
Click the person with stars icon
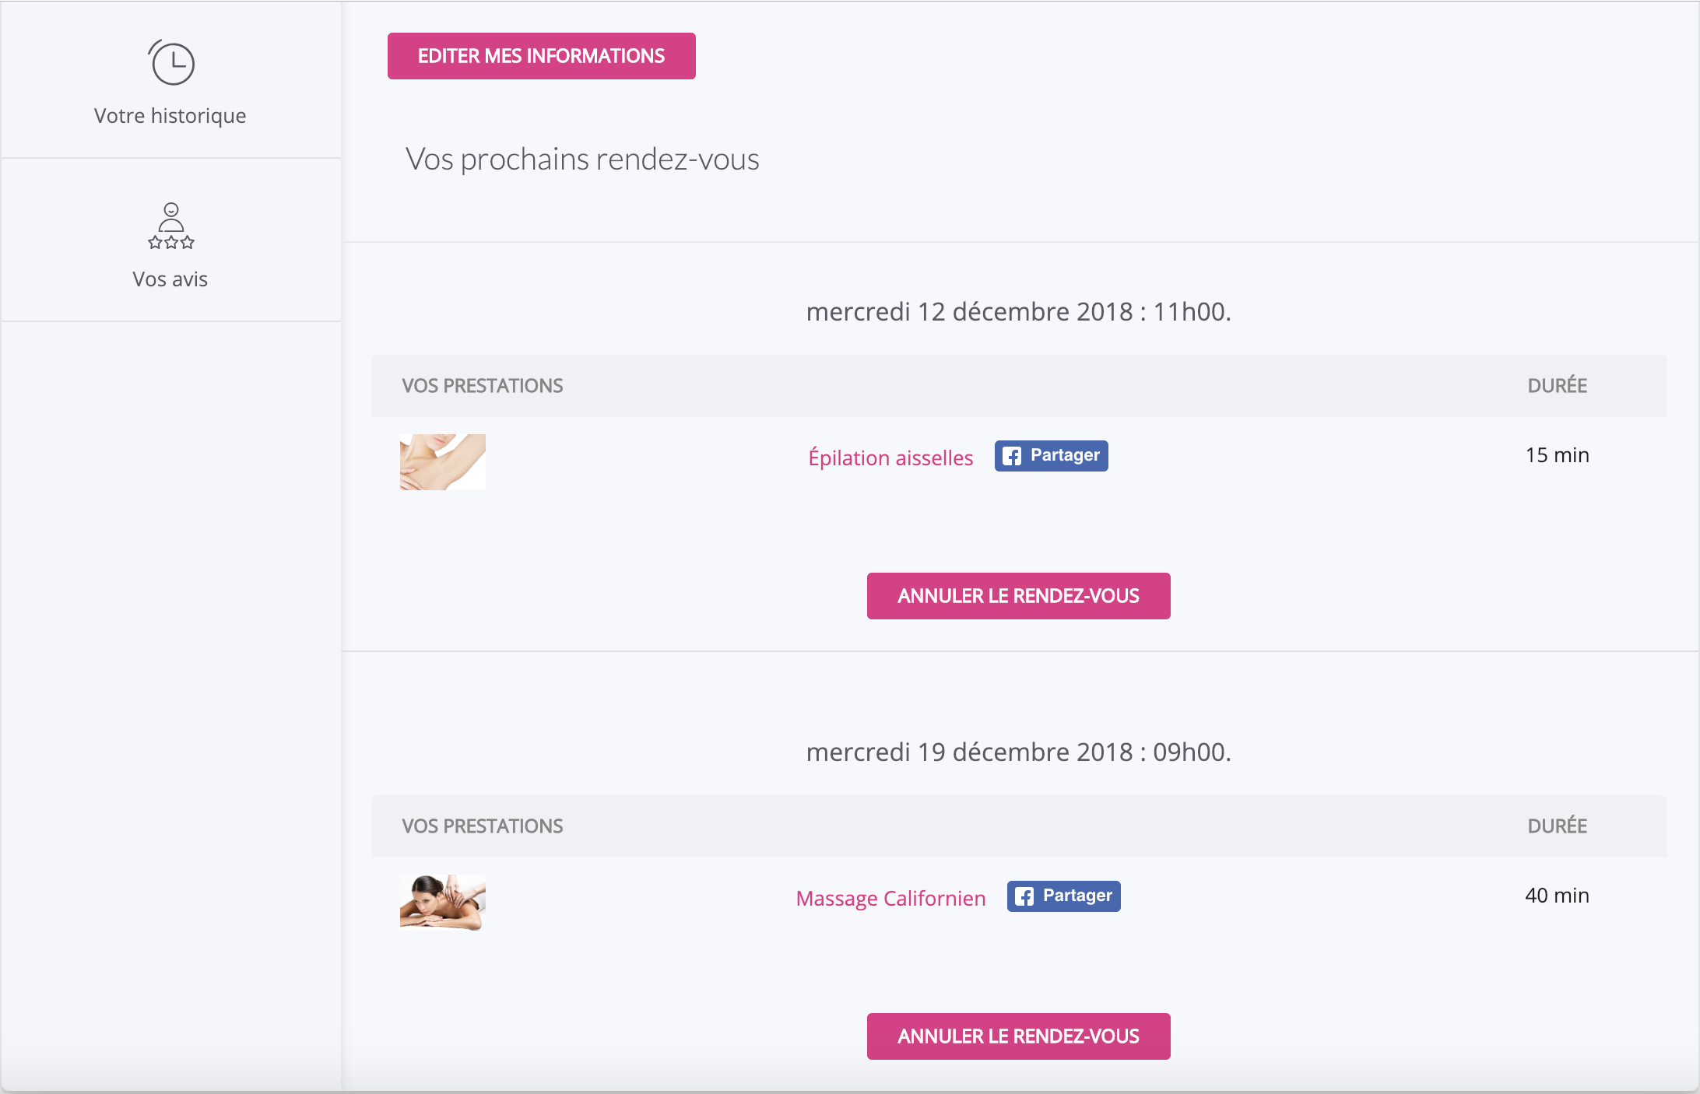pos(171,226)
